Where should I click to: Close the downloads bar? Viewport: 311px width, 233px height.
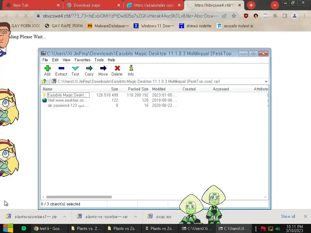coord(306,216)
